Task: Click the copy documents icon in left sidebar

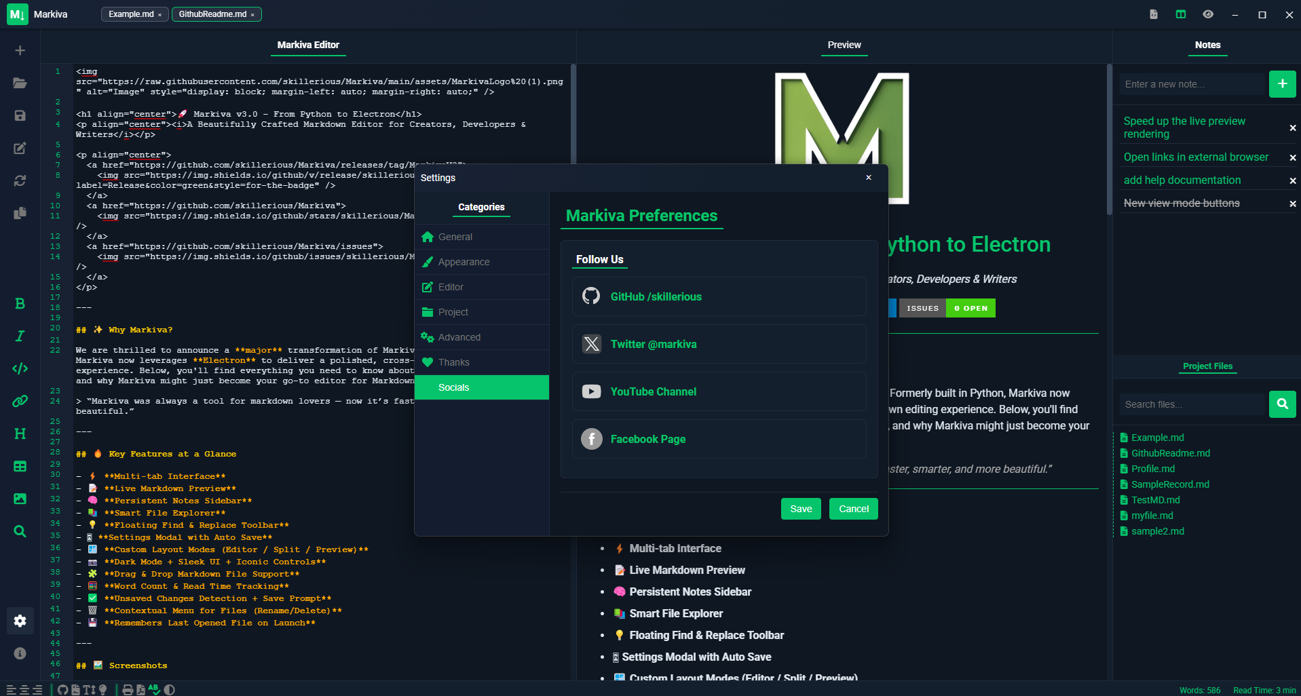Action: 20,213
